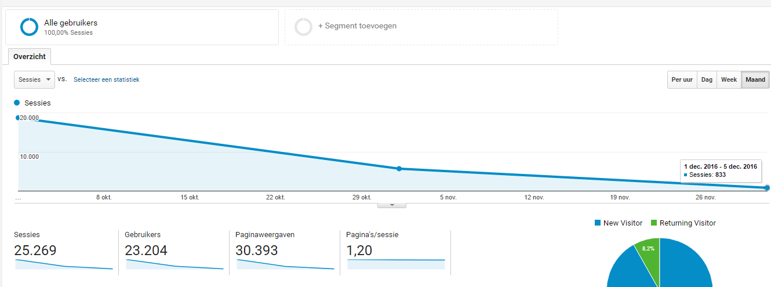The width and height of the screenshot is (771, 287).
Task: Click the 5 nov. axis label
Action: (x=448, y=198)
